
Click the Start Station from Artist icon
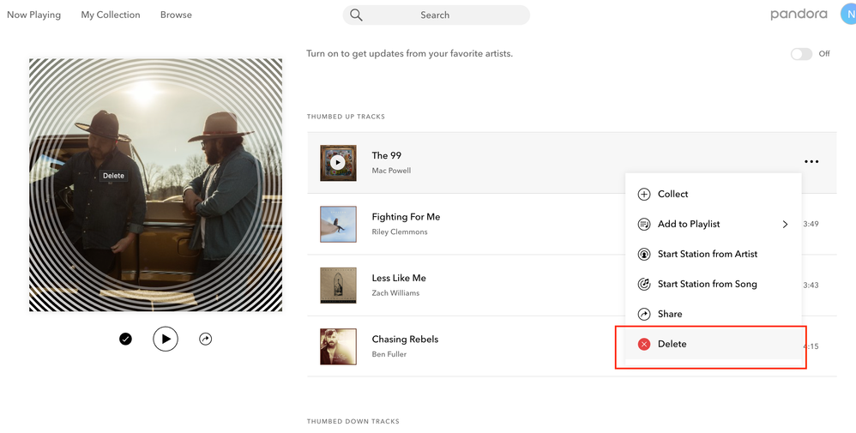pyautogui.click(x=644, y=255)
